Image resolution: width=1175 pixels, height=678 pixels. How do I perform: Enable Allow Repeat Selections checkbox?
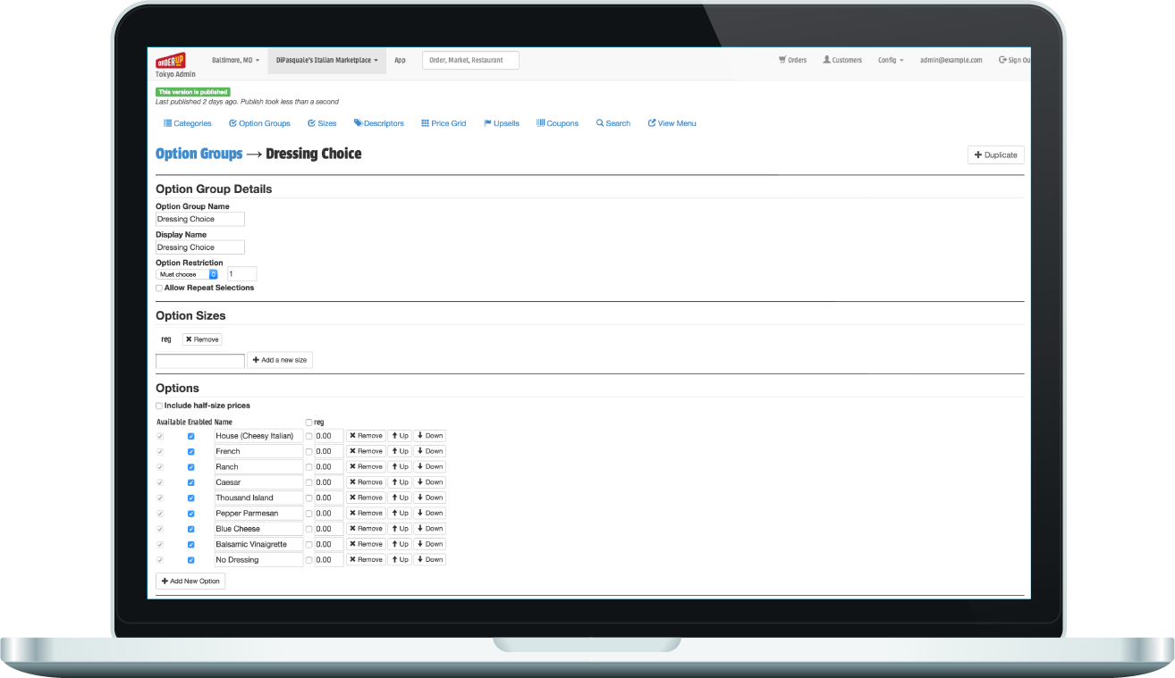click(159, 289)
